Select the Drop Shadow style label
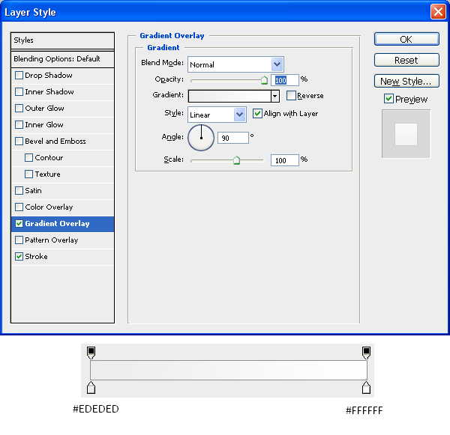Screen dimensions: 450x435 pyautogui.click(x=49, y=76)
